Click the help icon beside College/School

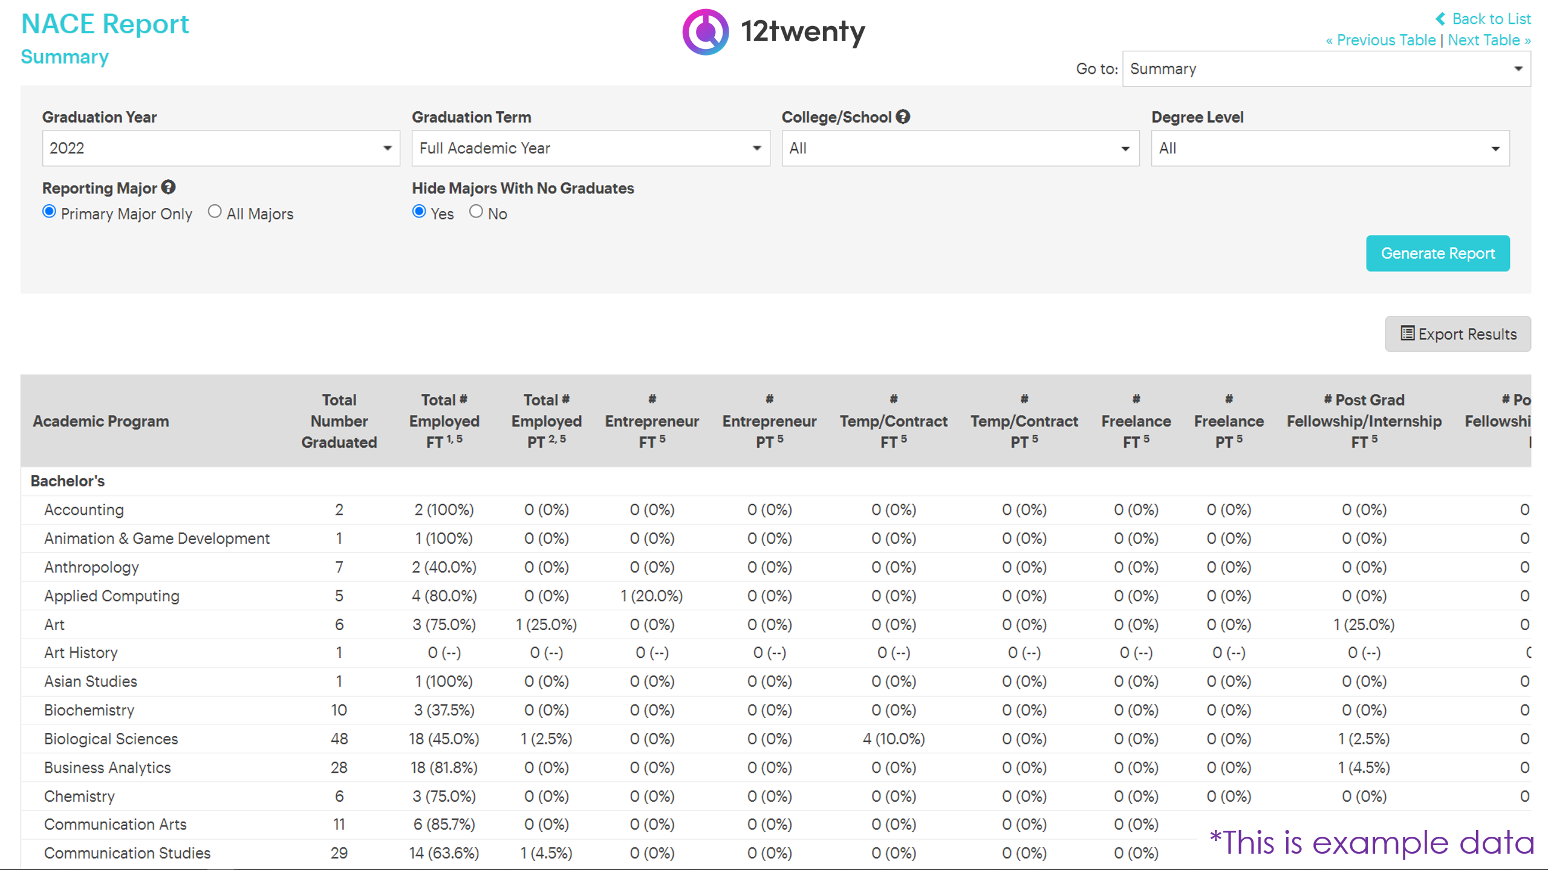(902, 117)
